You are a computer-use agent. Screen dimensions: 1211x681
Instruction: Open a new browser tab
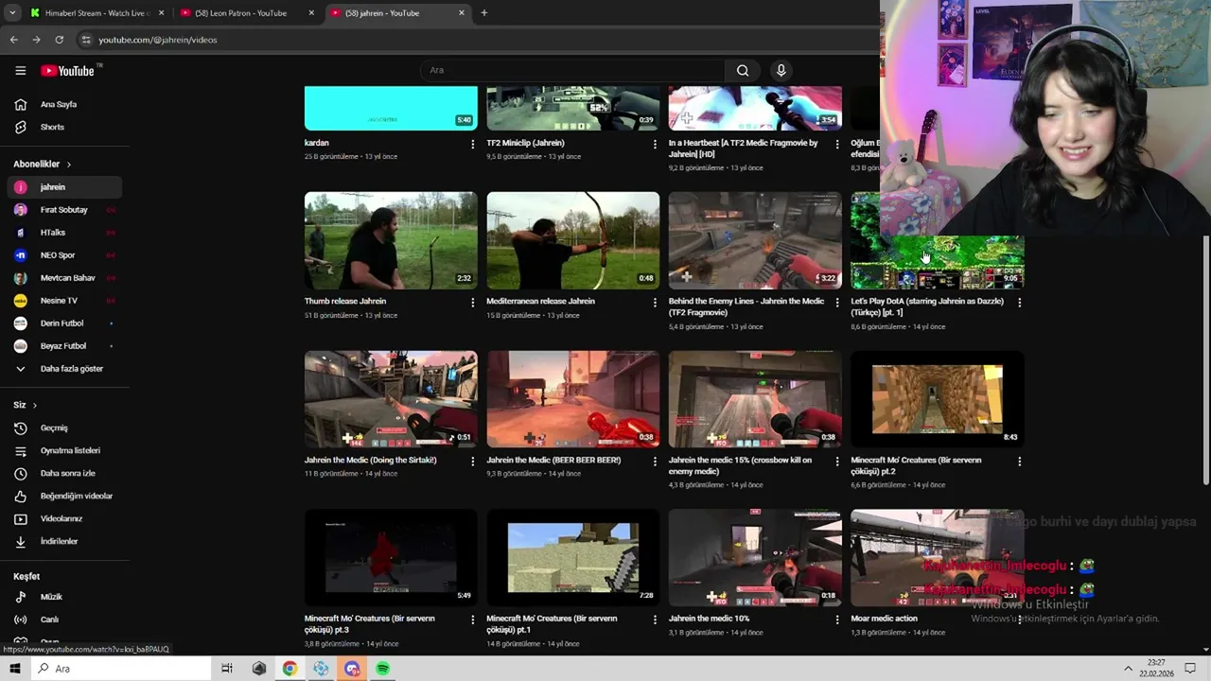point(483,13)
